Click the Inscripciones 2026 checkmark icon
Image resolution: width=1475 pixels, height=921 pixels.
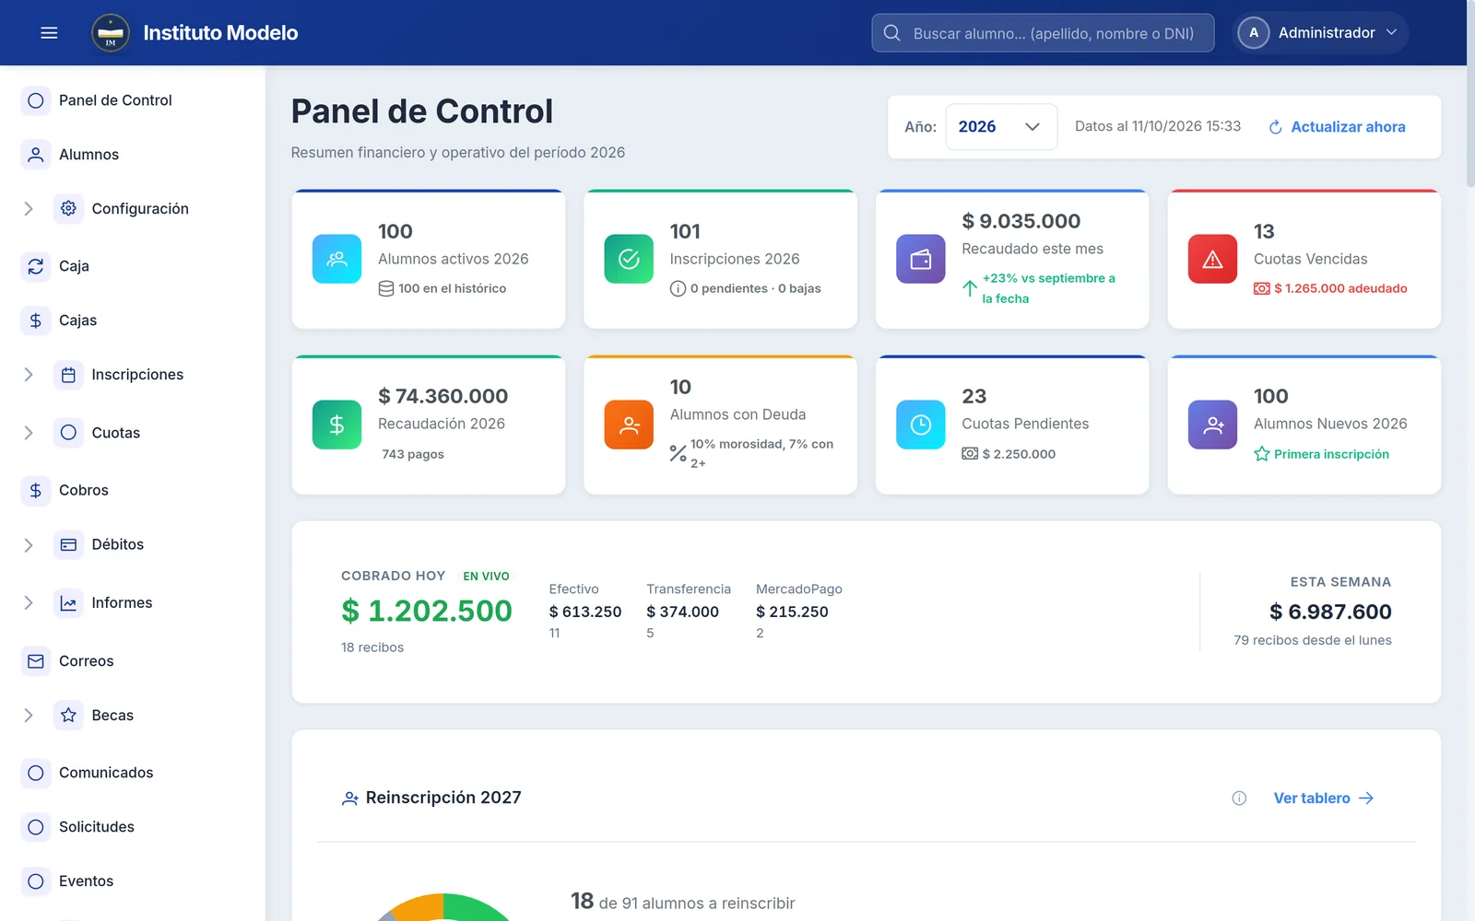click(x=629, y=259)
